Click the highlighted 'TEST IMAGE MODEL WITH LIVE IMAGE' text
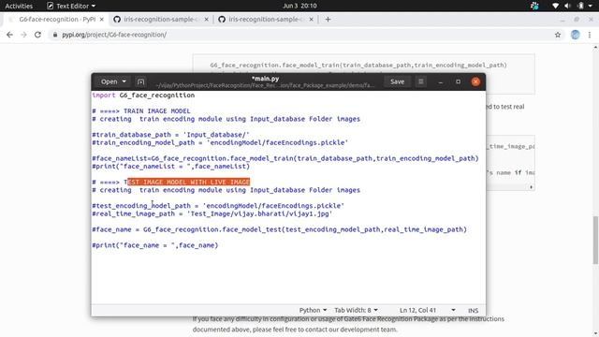The image size is (599, 337). tap(189, 183)
